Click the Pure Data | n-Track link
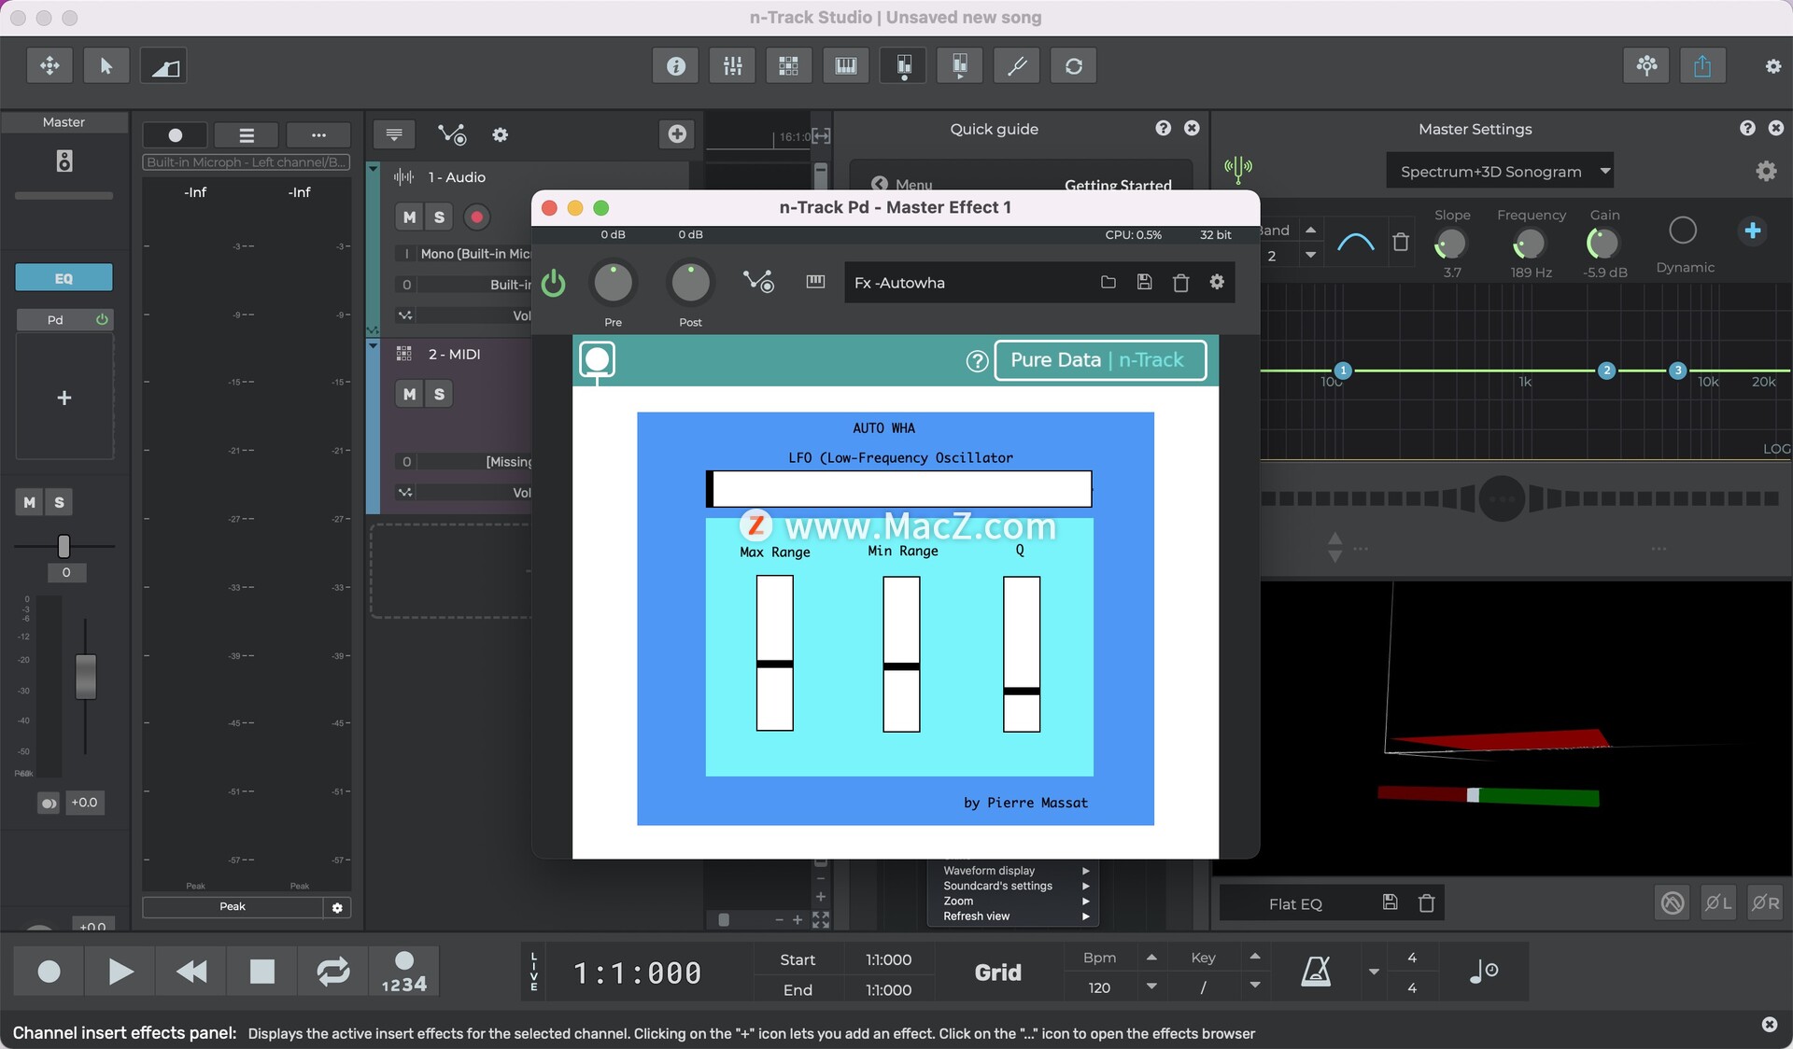 click(1100, 360)
